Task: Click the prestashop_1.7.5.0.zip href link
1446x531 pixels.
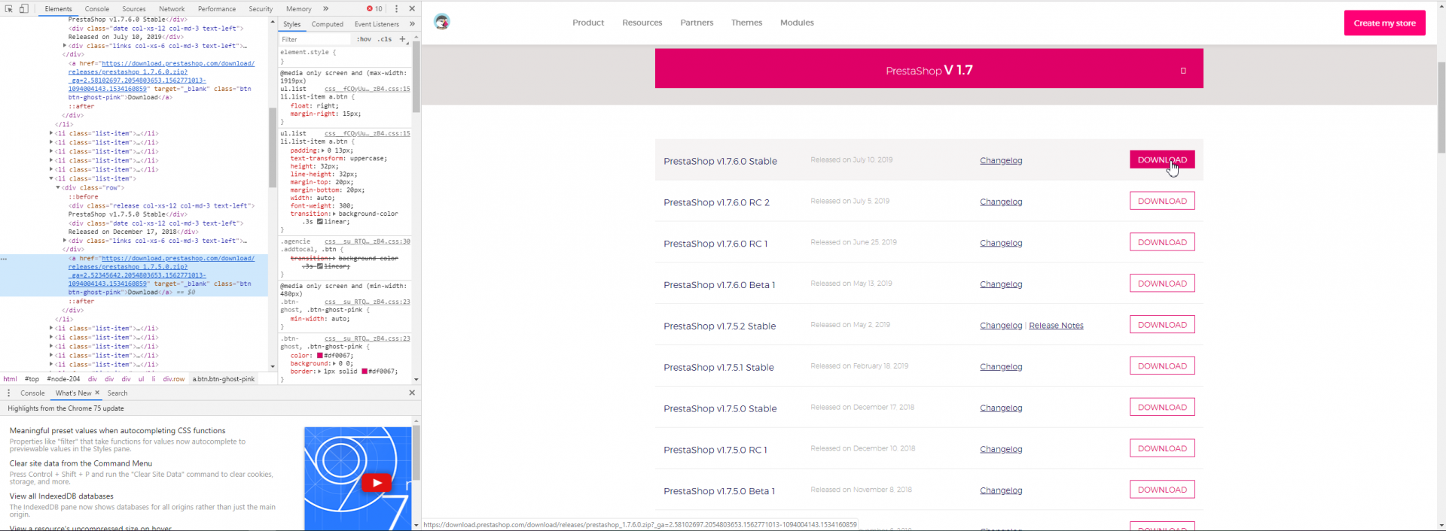Action: 161,271
